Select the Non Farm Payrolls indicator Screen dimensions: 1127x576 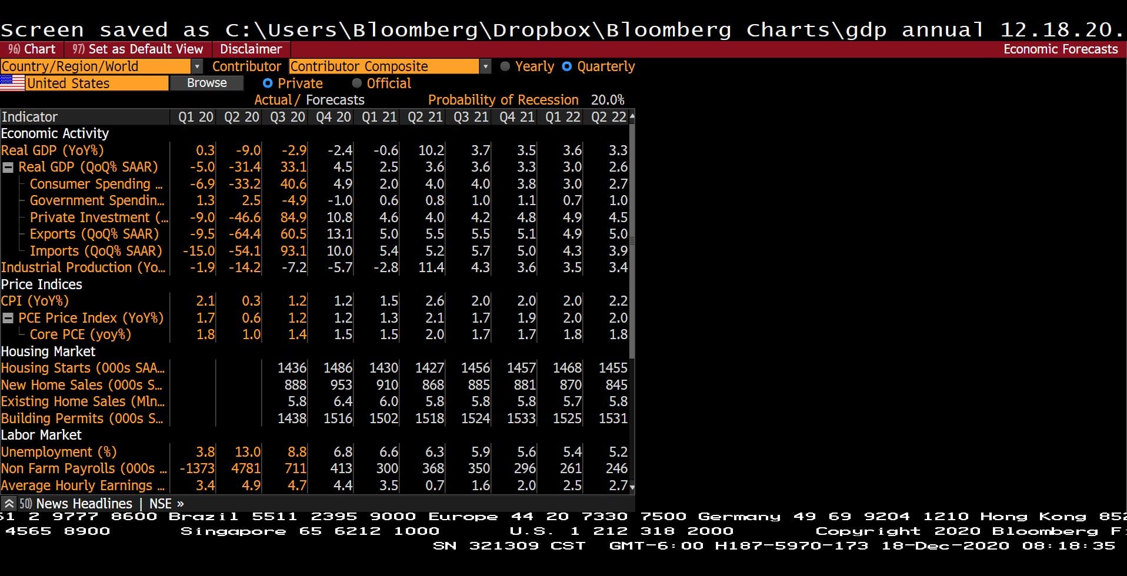pos(84,468)
